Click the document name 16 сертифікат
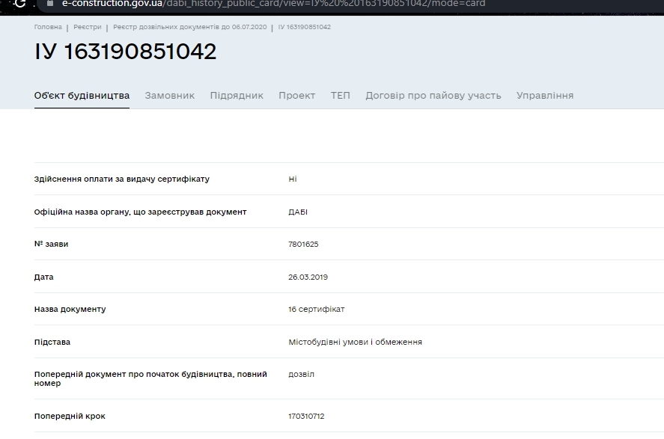 pyautogui.click(x=317, y=309)
